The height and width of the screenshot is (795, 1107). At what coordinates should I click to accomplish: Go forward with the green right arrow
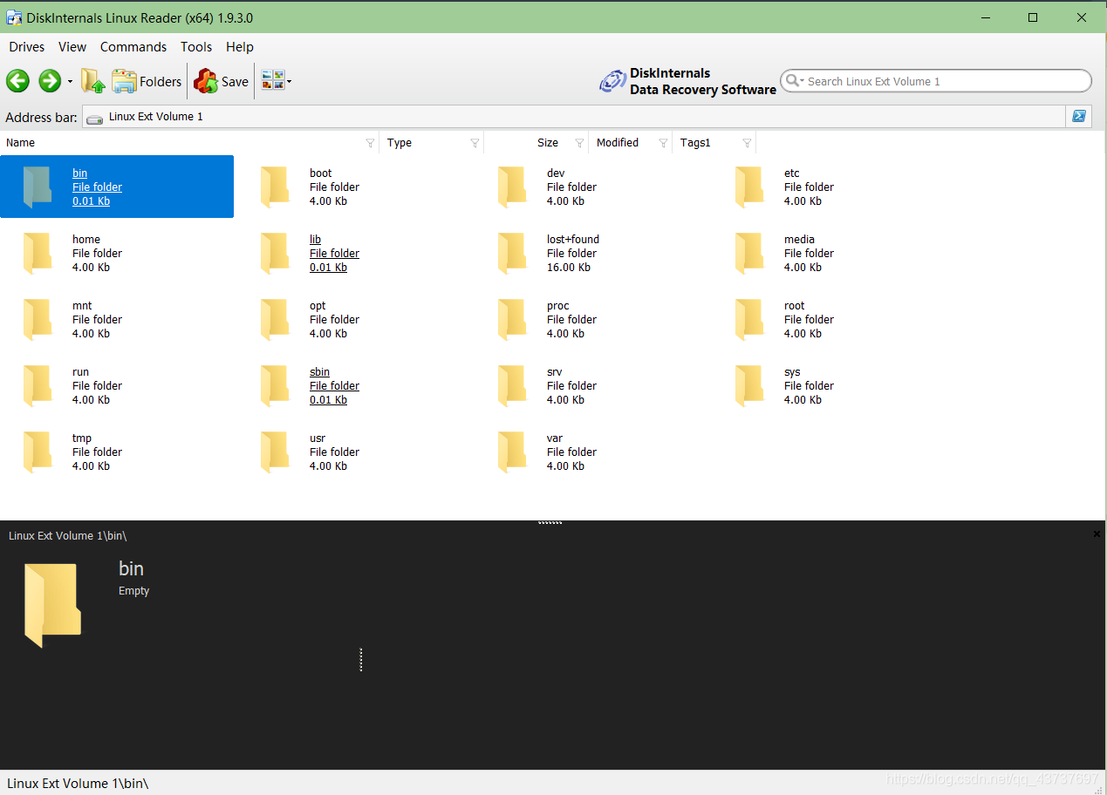point(50,81)
